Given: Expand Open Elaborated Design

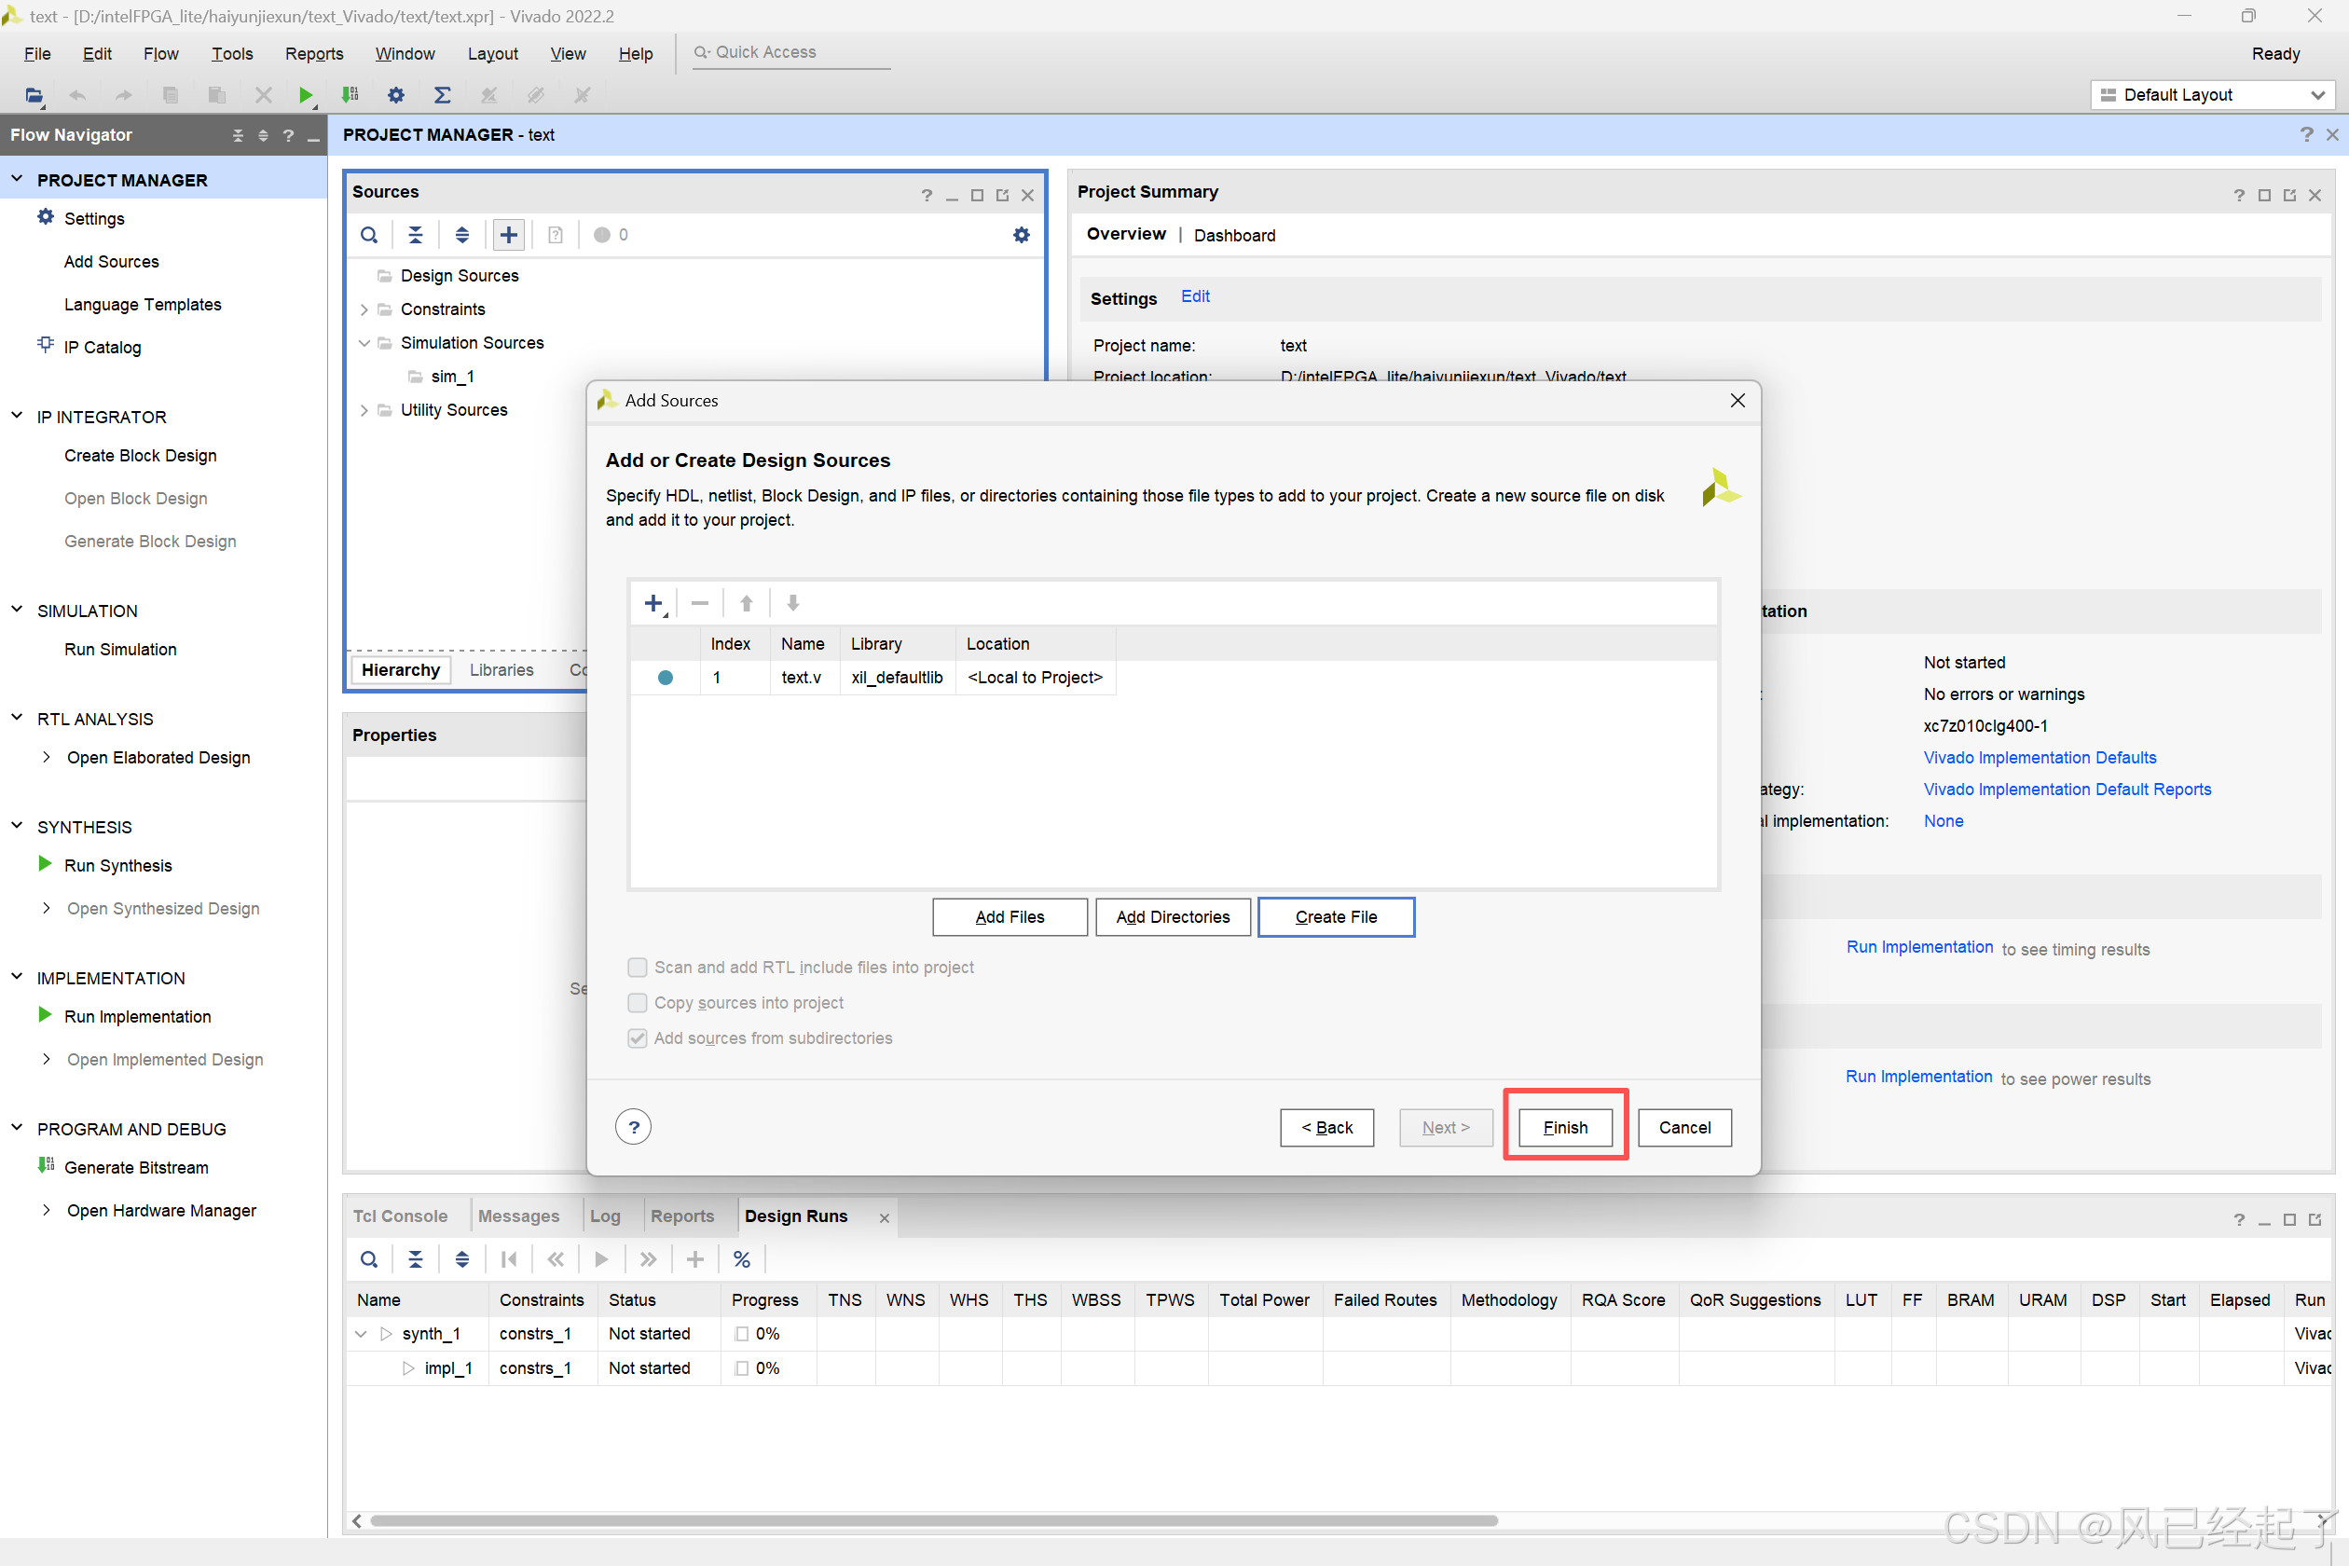Looking at the screenshot, I should coord(46,757).
